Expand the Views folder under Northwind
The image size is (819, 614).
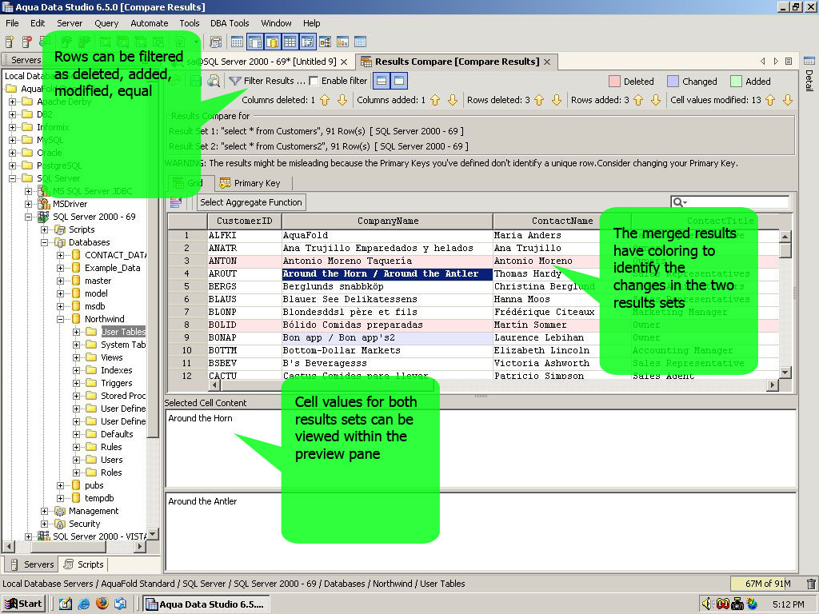point(76,357)
